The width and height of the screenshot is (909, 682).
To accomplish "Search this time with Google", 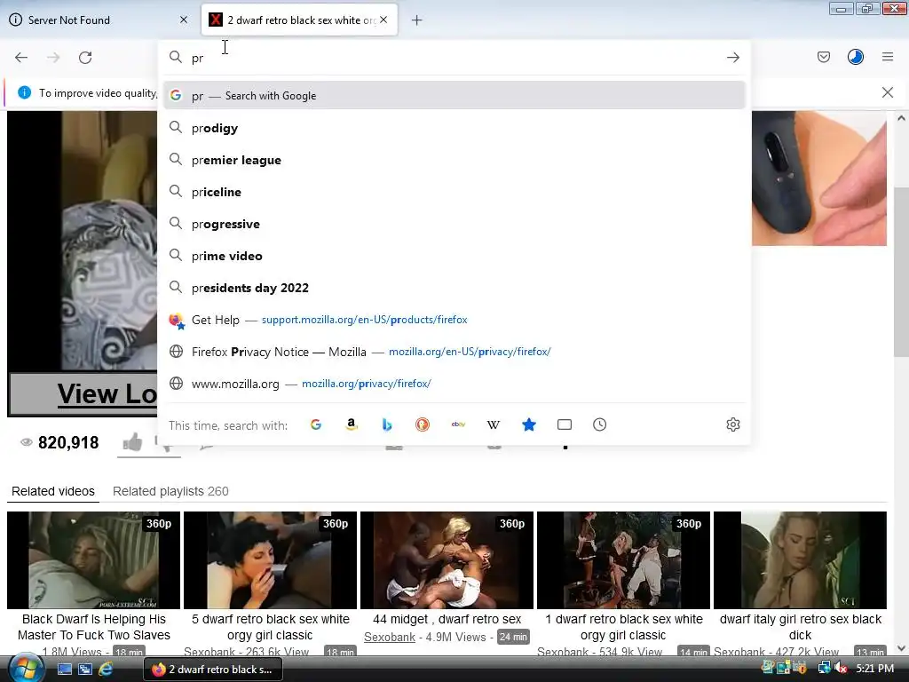I will (x=316, y=424).
